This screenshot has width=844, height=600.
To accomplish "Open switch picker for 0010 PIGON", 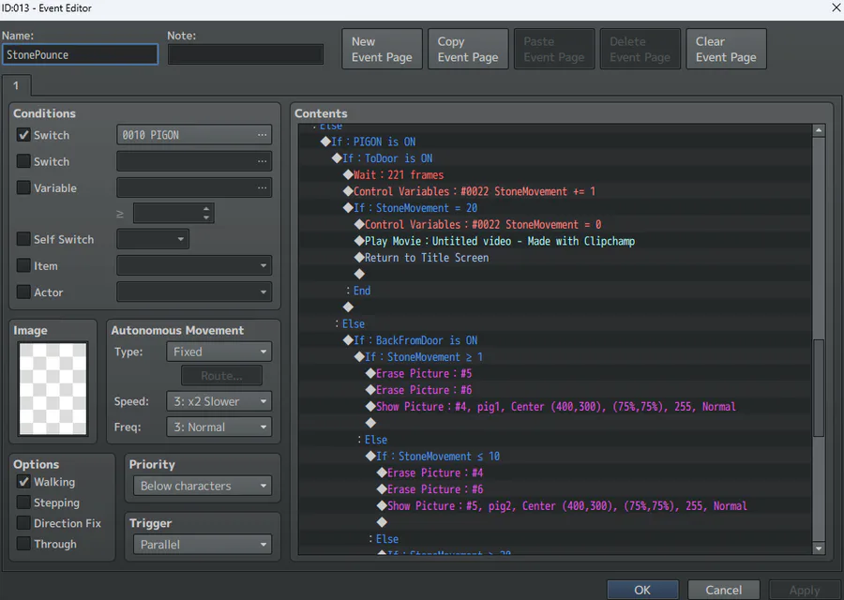I will pyautogui.click(x=262, y=135).
